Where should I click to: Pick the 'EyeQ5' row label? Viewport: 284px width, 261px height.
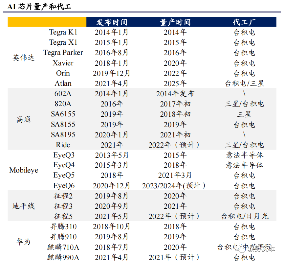coord(64,176)
